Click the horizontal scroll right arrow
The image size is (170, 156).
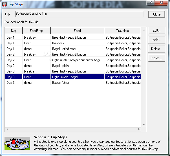click(139, 129)
